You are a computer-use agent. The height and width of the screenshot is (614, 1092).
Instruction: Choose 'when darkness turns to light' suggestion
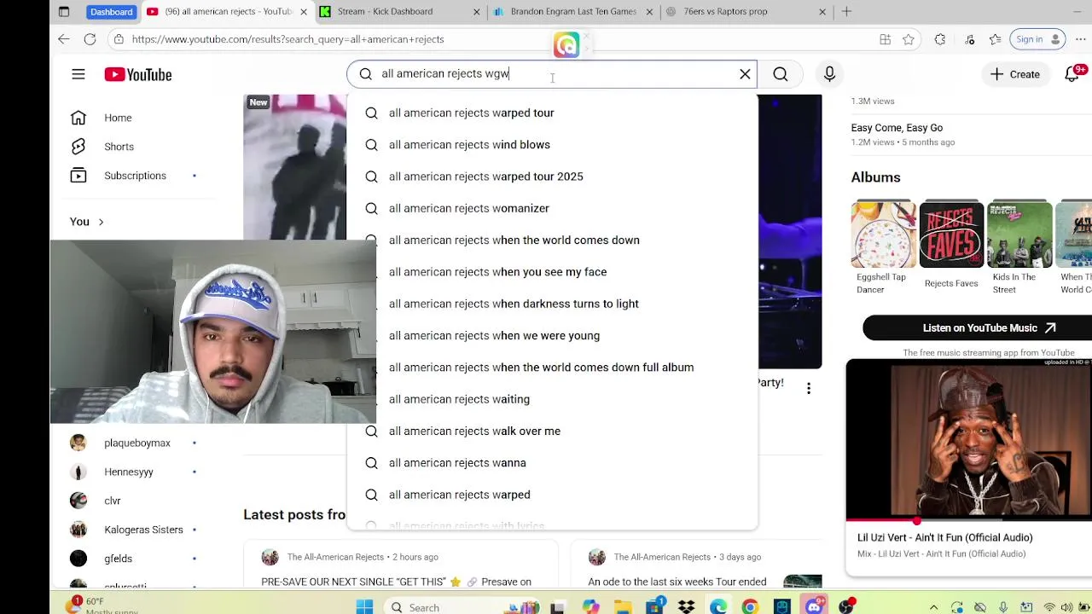pos(552,304)
